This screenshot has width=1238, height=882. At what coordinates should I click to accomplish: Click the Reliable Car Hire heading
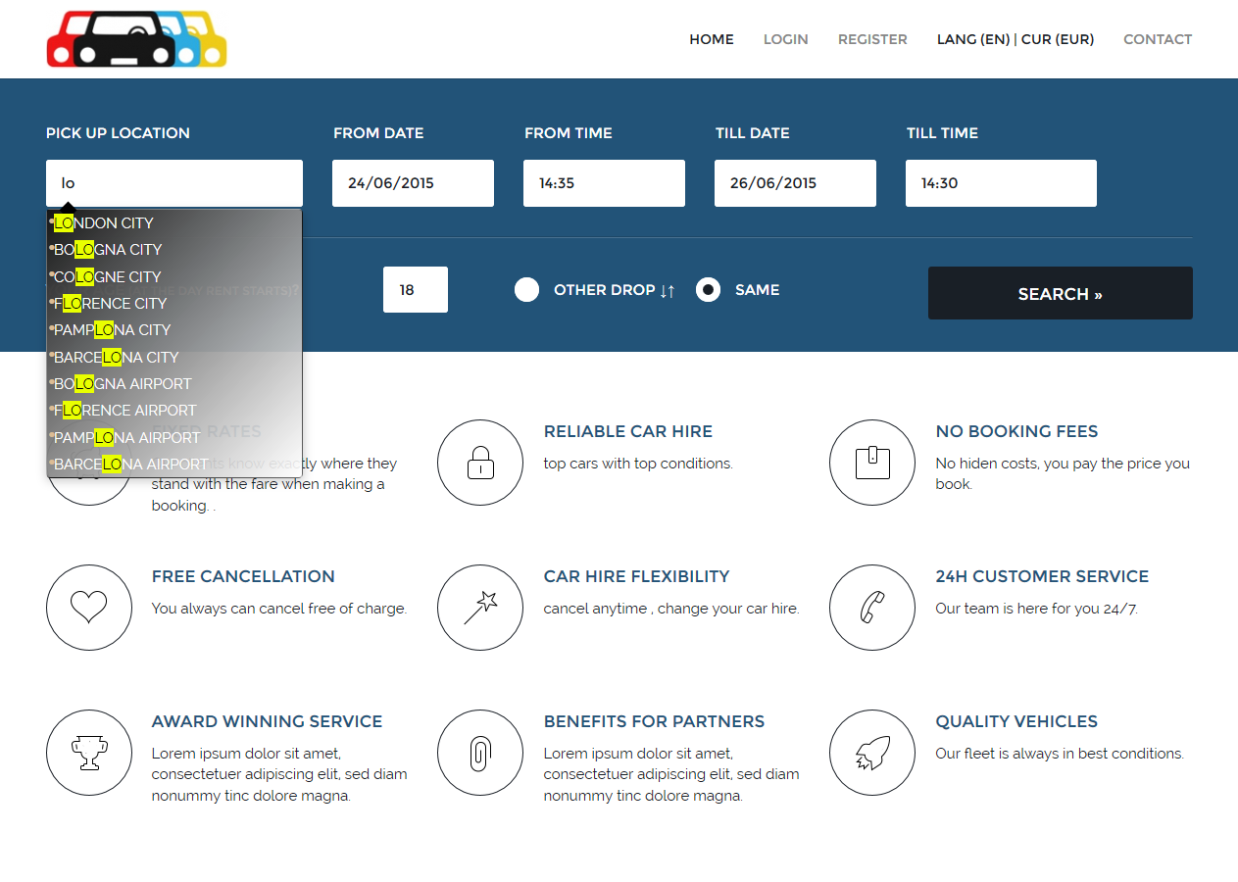(628, 431)
